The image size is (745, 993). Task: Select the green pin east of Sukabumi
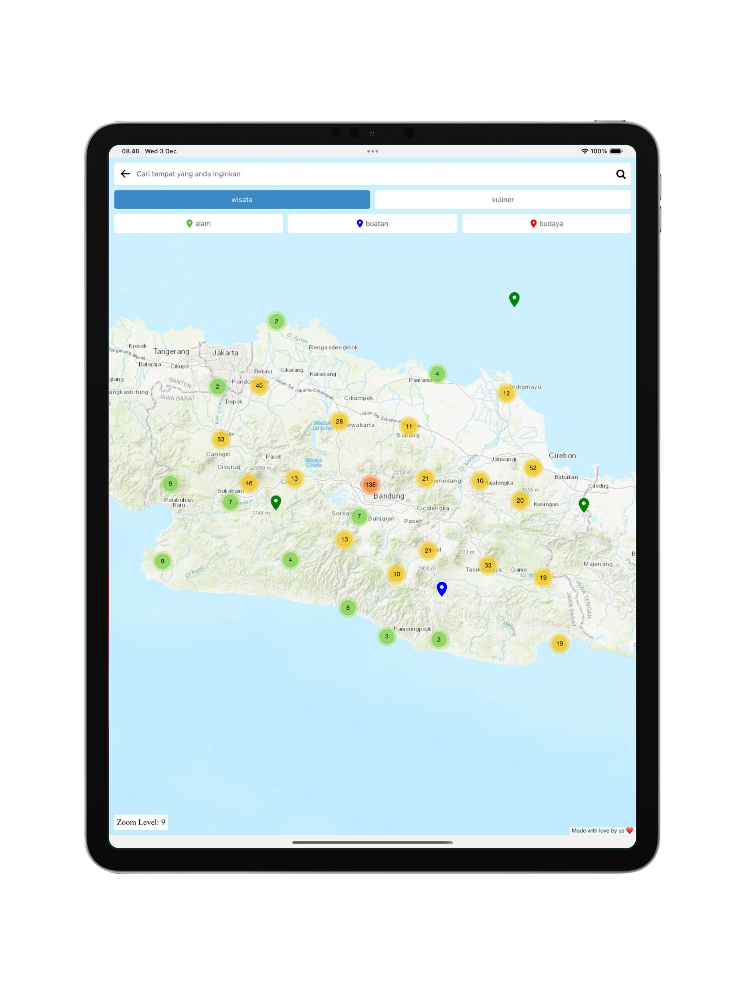tap(276, 502)
